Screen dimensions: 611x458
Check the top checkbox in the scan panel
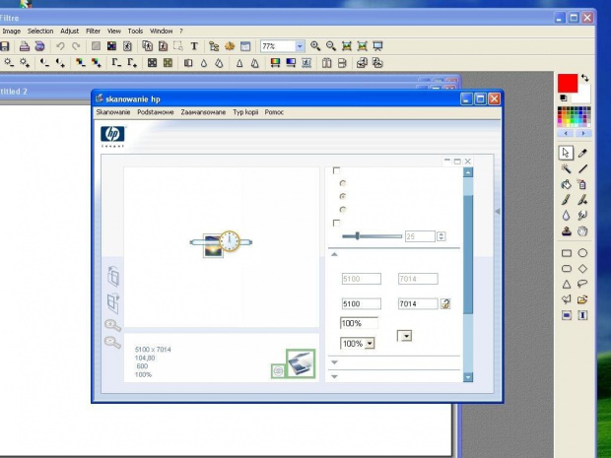click(337, 170)
